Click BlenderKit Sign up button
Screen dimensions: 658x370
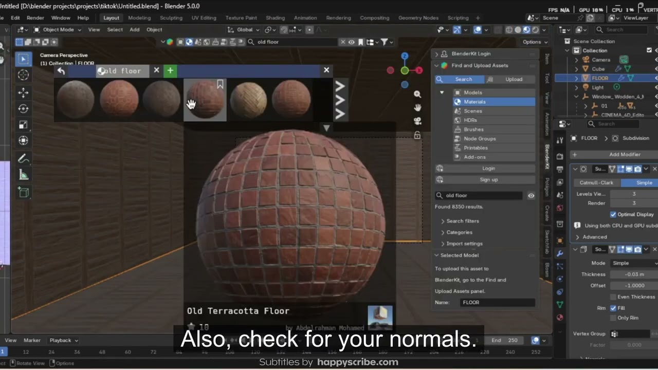click(x=485, y=180)
